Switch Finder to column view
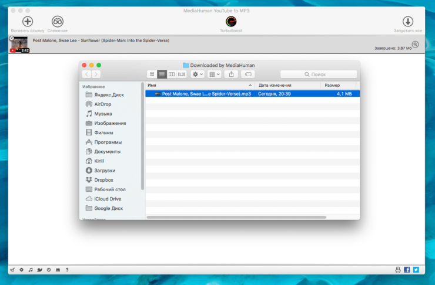 [172, 74]
